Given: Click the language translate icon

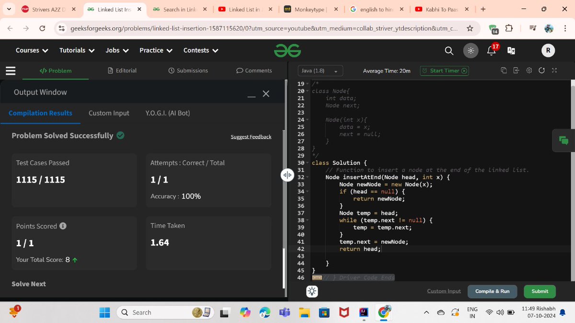Looking at the screenshot, I should [x=511, y=51].
